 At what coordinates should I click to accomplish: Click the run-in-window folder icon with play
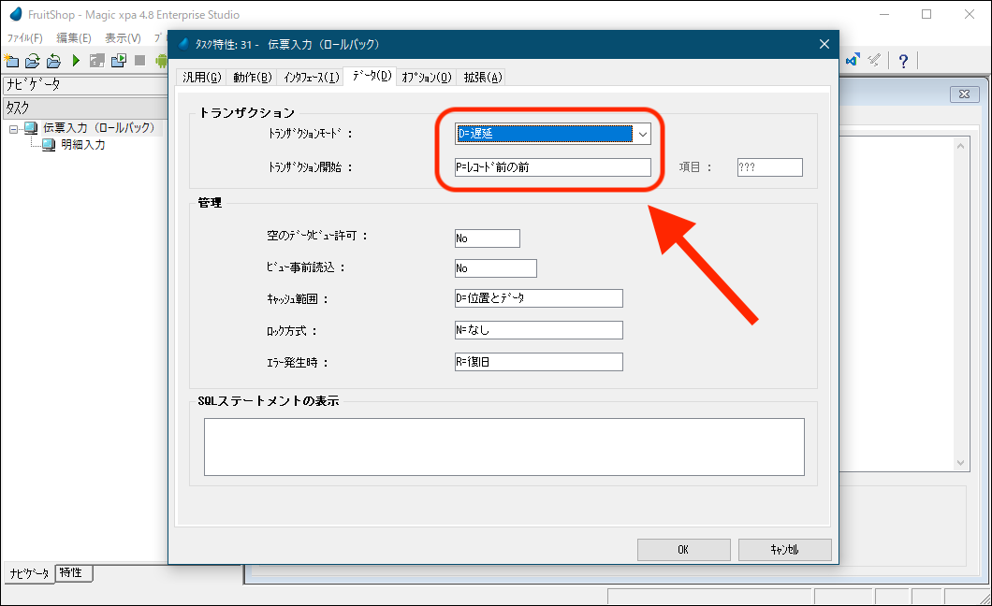click(x=118, y=61)
